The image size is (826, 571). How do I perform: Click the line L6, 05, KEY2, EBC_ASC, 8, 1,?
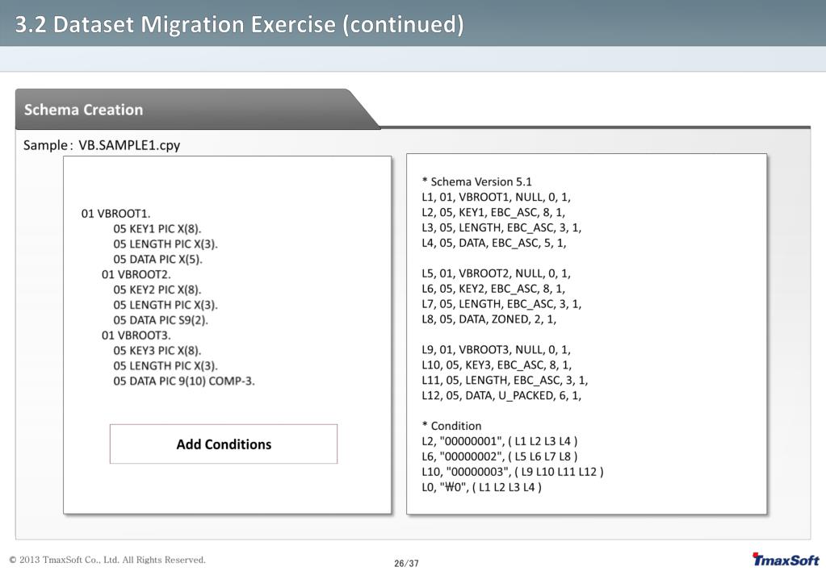[493, 289]
